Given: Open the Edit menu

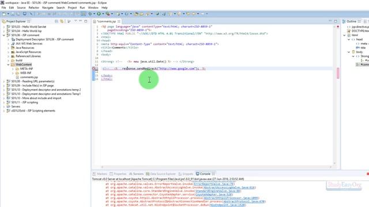Looking at the screenshot, I should [x=12, y=7].
